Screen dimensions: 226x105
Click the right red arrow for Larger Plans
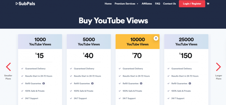pos(218,67)
